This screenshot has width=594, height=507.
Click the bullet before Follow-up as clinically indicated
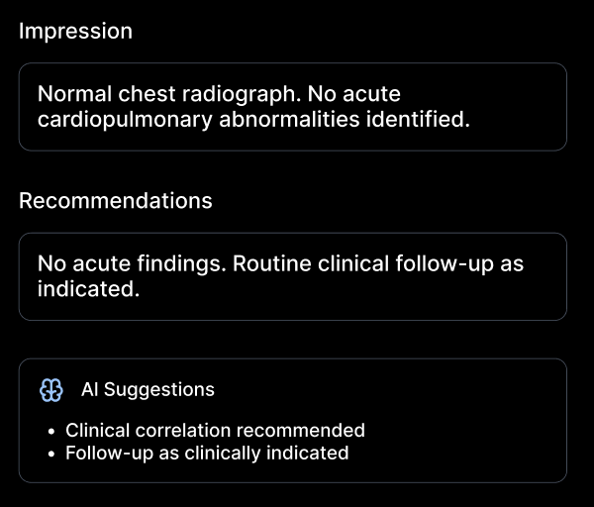pyautogui.click(x=52, y=455)
